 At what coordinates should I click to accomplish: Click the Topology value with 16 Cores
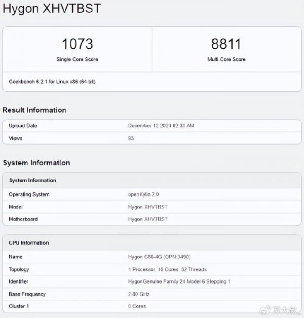(x=167, y=269)
